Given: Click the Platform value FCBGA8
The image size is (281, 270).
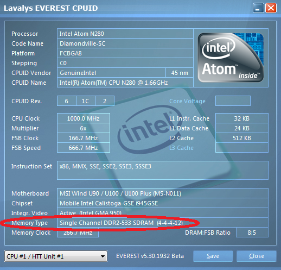Looking at the screenshot, I should 125,53.
